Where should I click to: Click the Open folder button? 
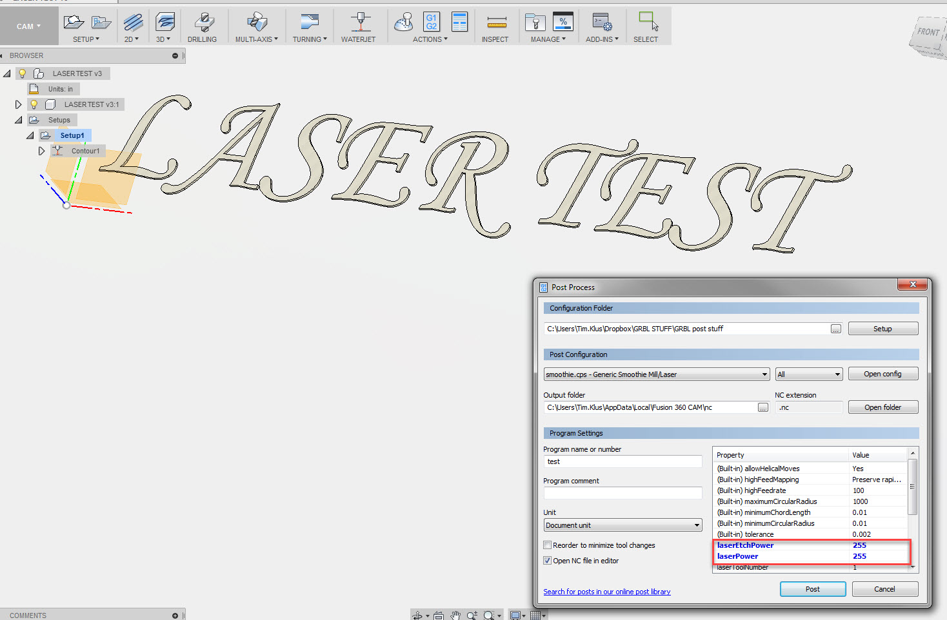tap(882, 407)
